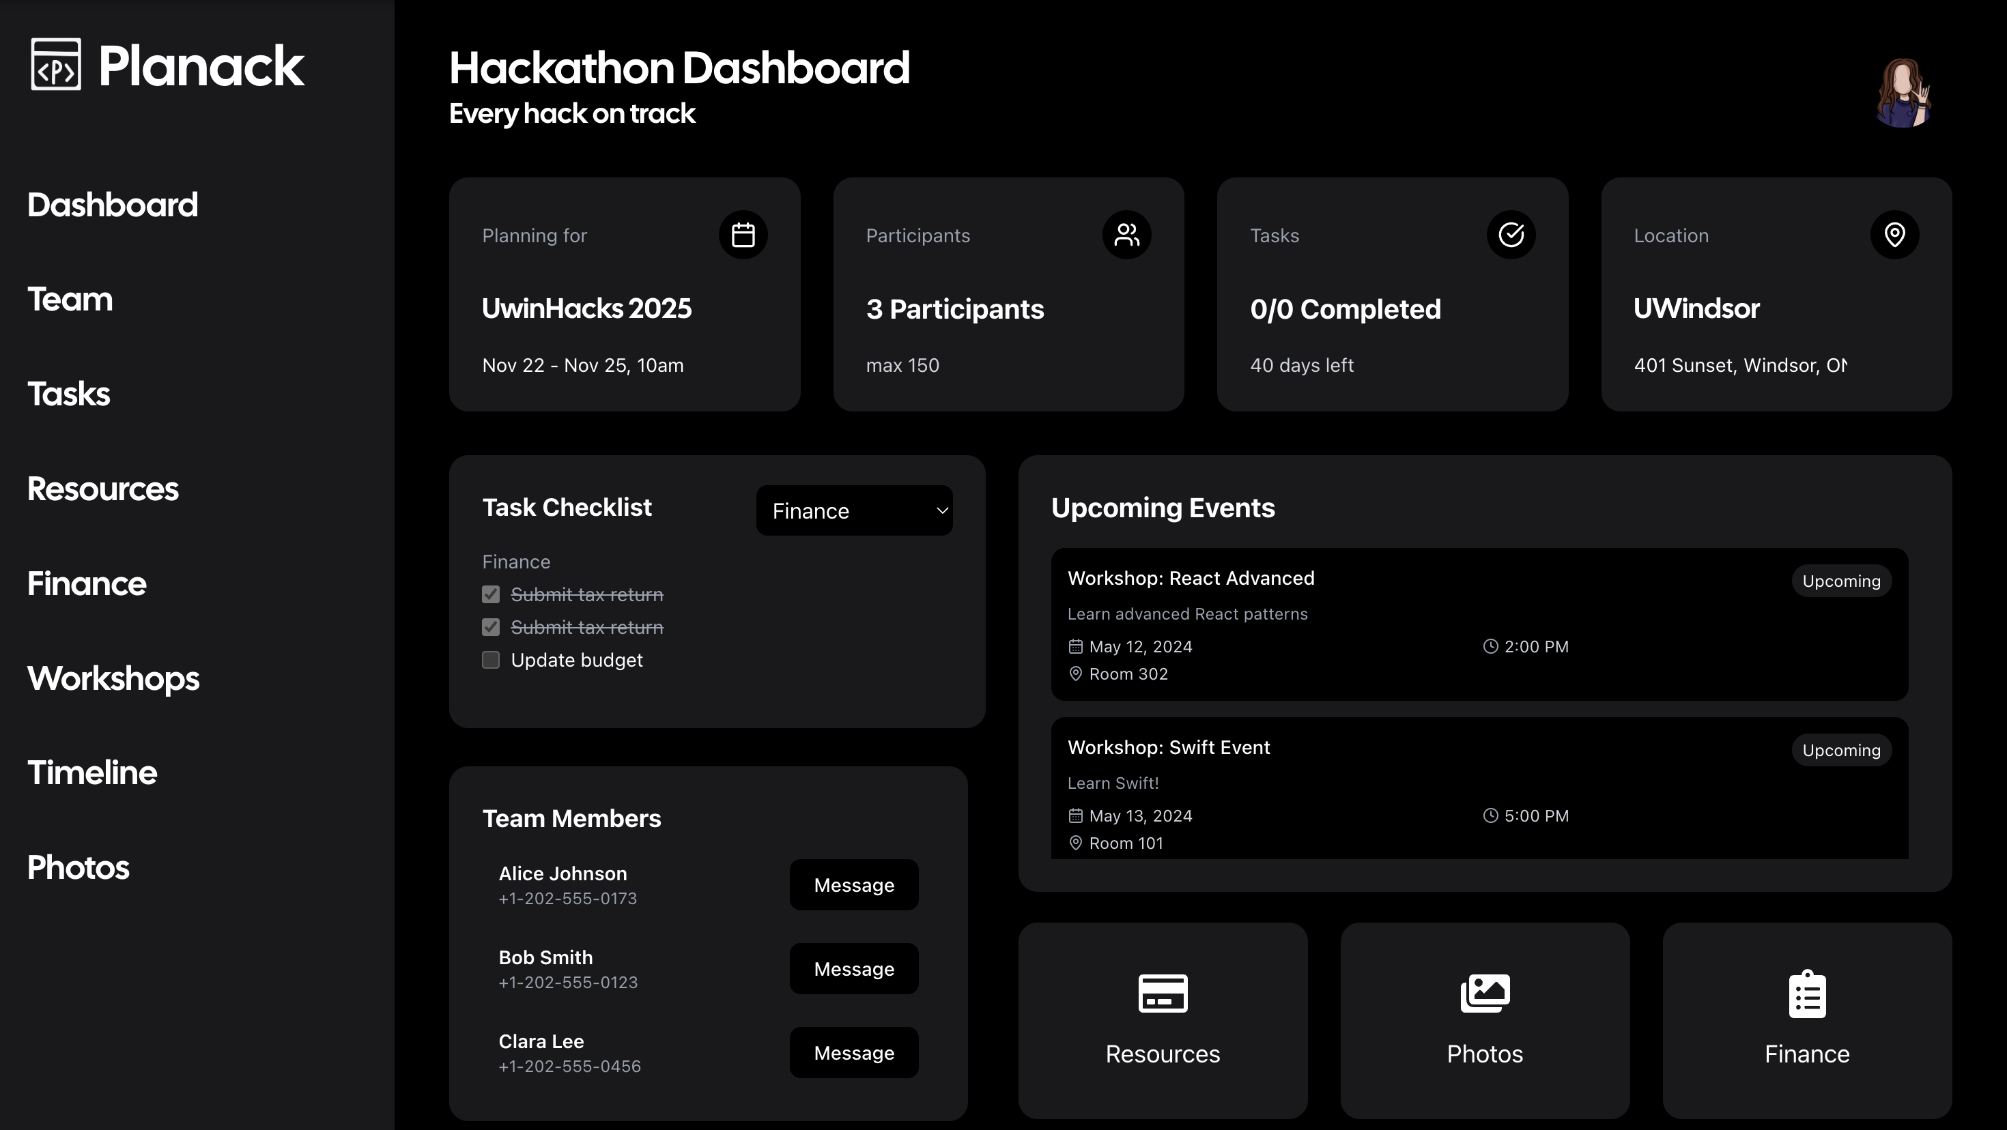Click the location pin icon
Viewport: 2007px width, 1130px height.
tap(1894, 235)
